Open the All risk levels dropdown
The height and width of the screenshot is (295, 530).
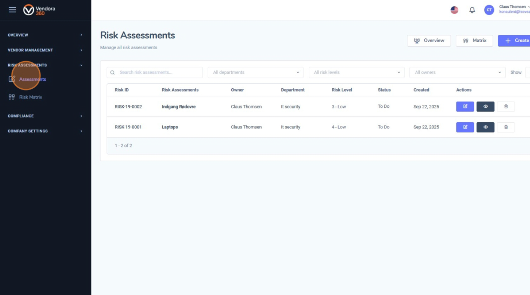click(x=356, y=72)
